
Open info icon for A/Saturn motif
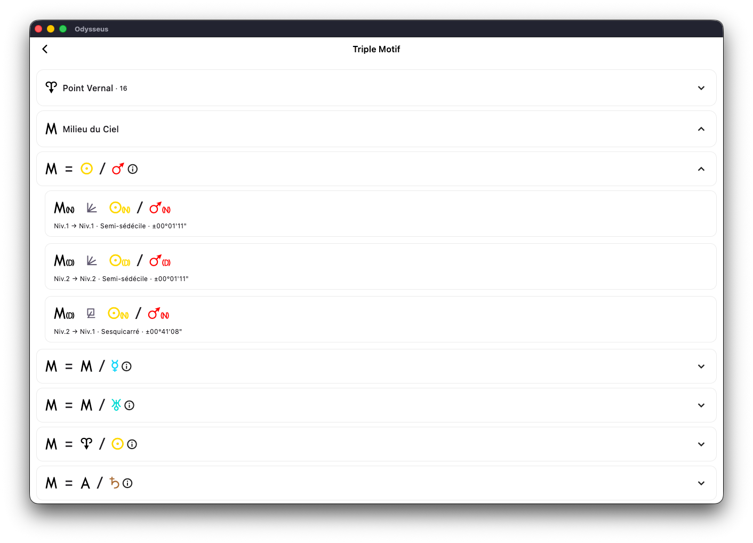click(x=127, y=483)
